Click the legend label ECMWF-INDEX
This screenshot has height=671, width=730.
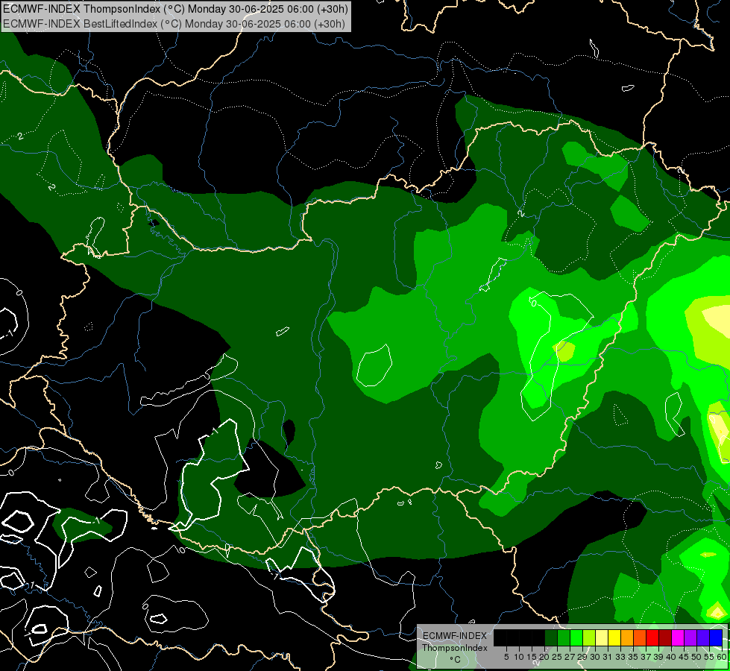coord(455,636)
